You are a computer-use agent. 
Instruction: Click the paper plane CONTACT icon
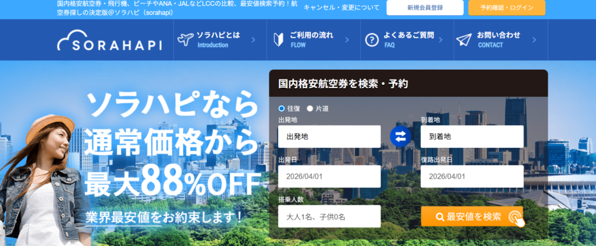[x=464, y=40]
